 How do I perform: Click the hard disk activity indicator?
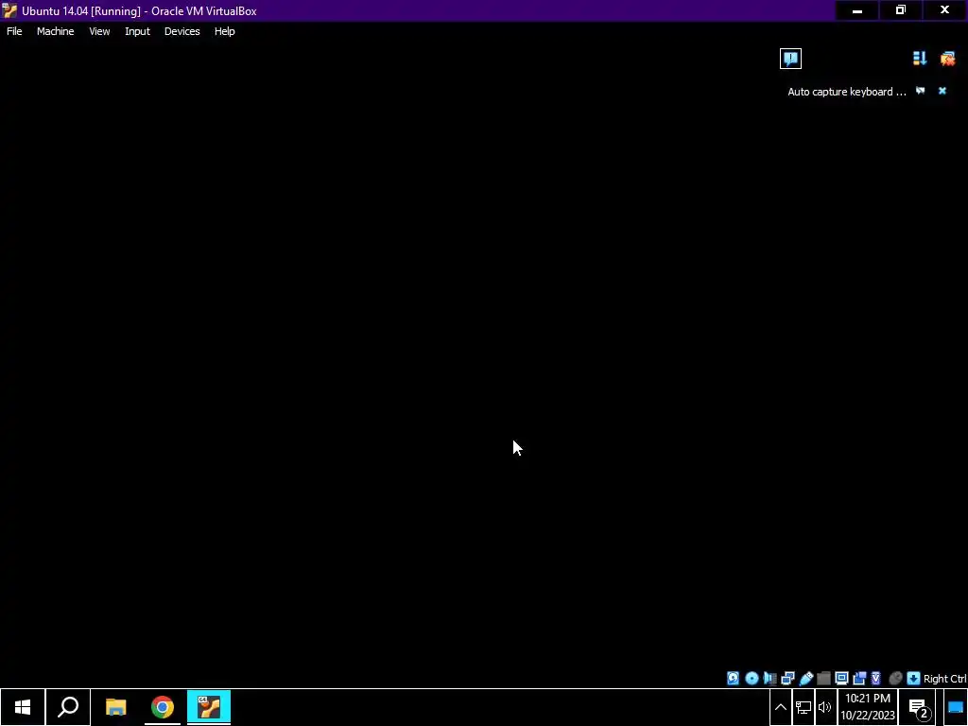(x=733, y=679)
